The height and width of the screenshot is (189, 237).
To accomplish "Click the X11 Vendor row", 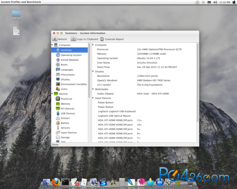I will click(144, 85).
